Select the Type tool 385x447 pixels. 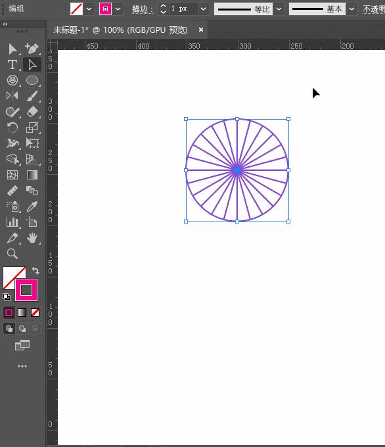pyautogui.click(x=12, y=64)
